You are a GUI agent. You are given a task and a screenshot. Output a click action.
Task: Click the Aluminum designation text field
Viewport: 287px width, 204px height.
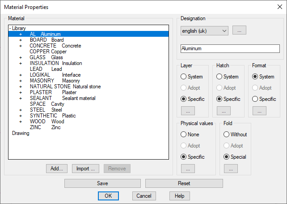(230, 48)
